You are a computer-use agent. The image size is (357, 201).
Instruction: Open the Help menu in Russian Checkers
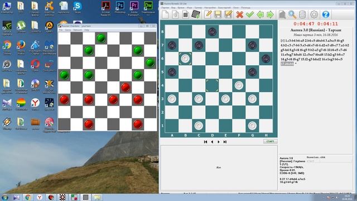tap(86, 30)
